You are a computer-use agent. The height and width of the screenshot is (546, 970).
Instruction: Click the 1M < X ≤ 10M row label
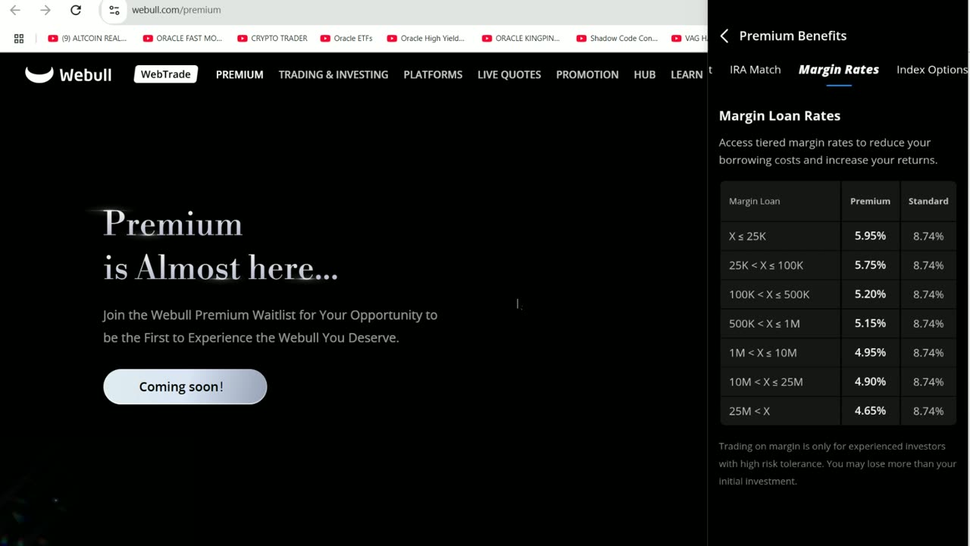pos(763,353)
